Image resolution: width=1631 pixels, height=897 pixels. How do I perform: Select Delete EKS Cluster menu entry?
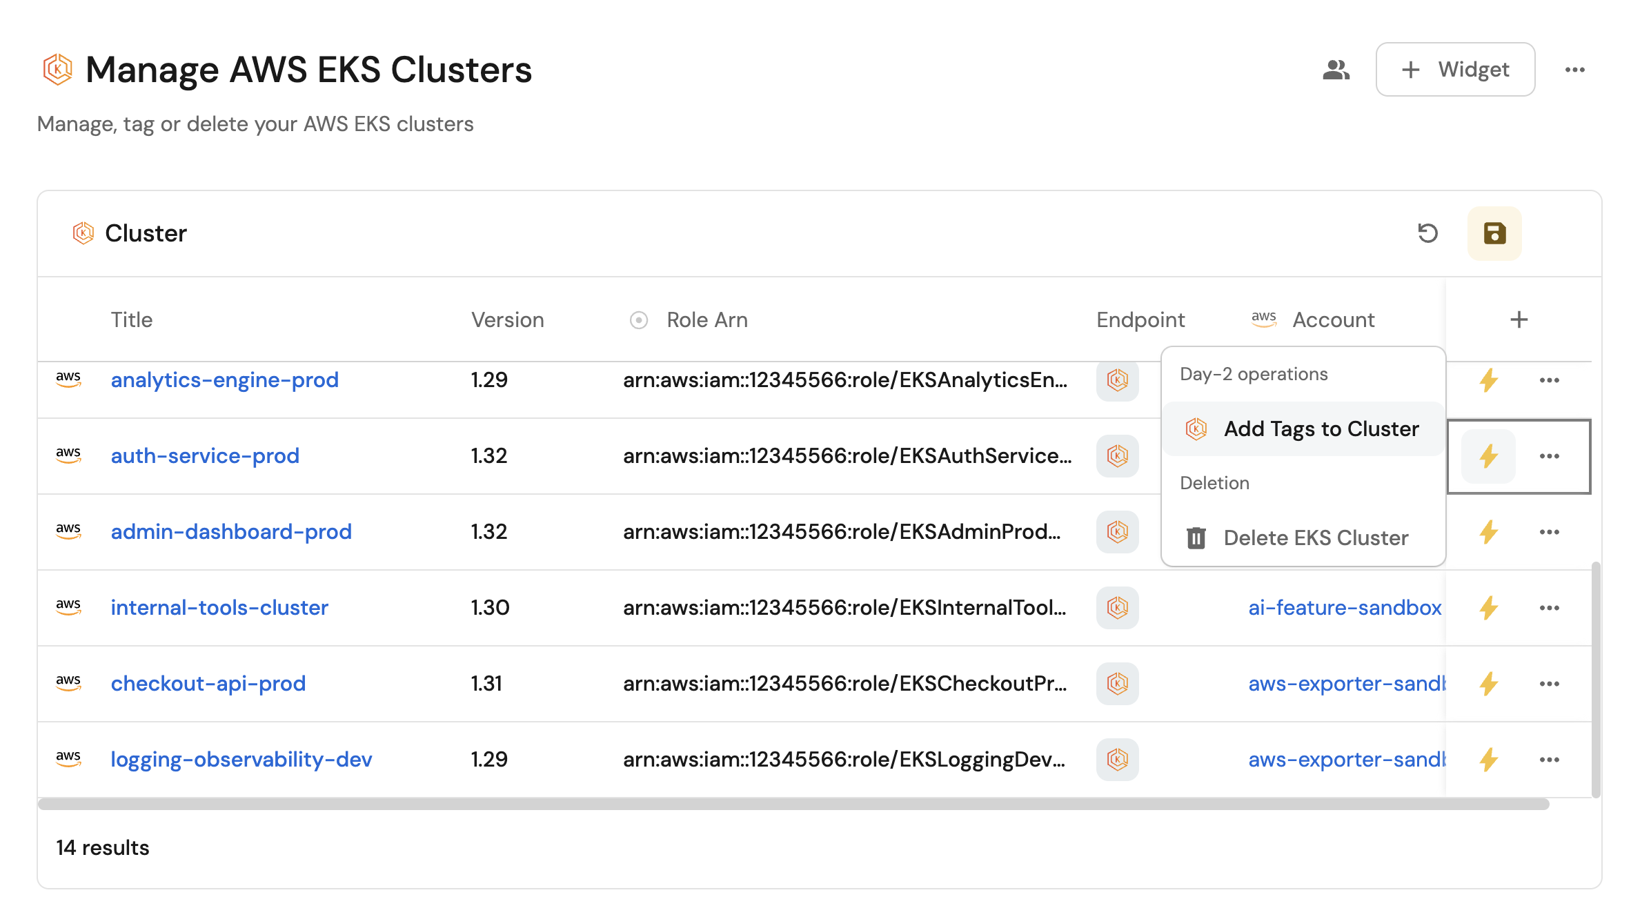point(1315,538)
